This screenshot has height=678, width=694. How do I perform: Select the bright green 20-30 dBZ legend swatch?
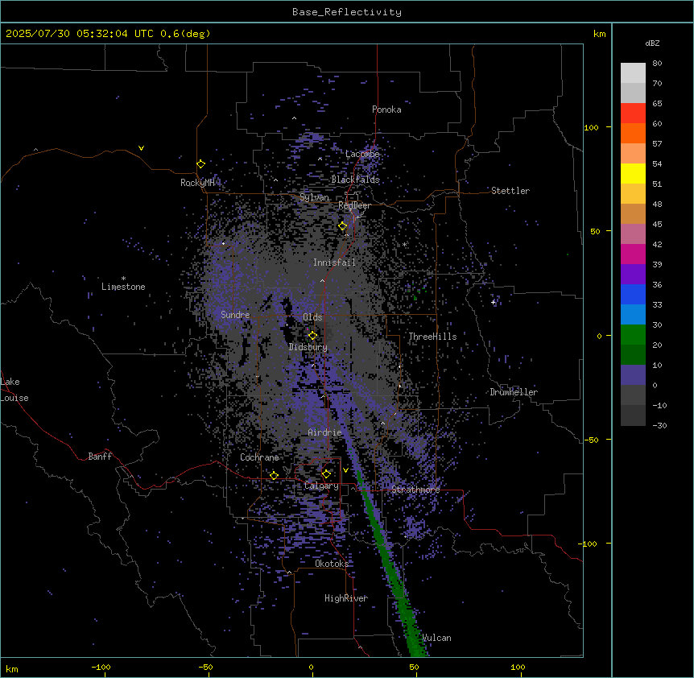(x=633, y=335)
